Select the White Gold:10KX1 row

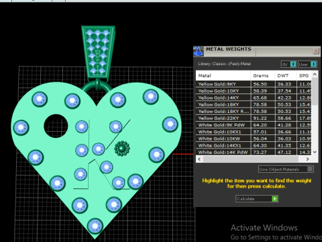tap(254, 132)
